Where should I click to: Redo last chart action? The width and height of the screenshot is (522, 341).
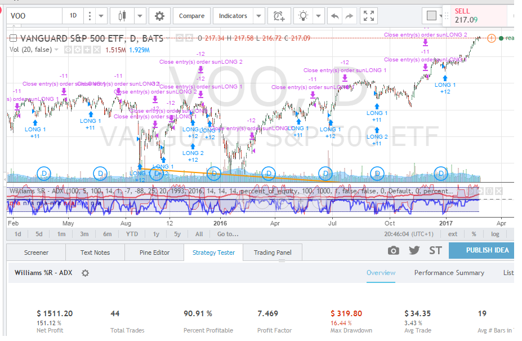coord(349,16)
